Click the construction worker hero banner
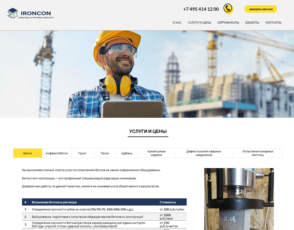 click(x=147, y=74)
